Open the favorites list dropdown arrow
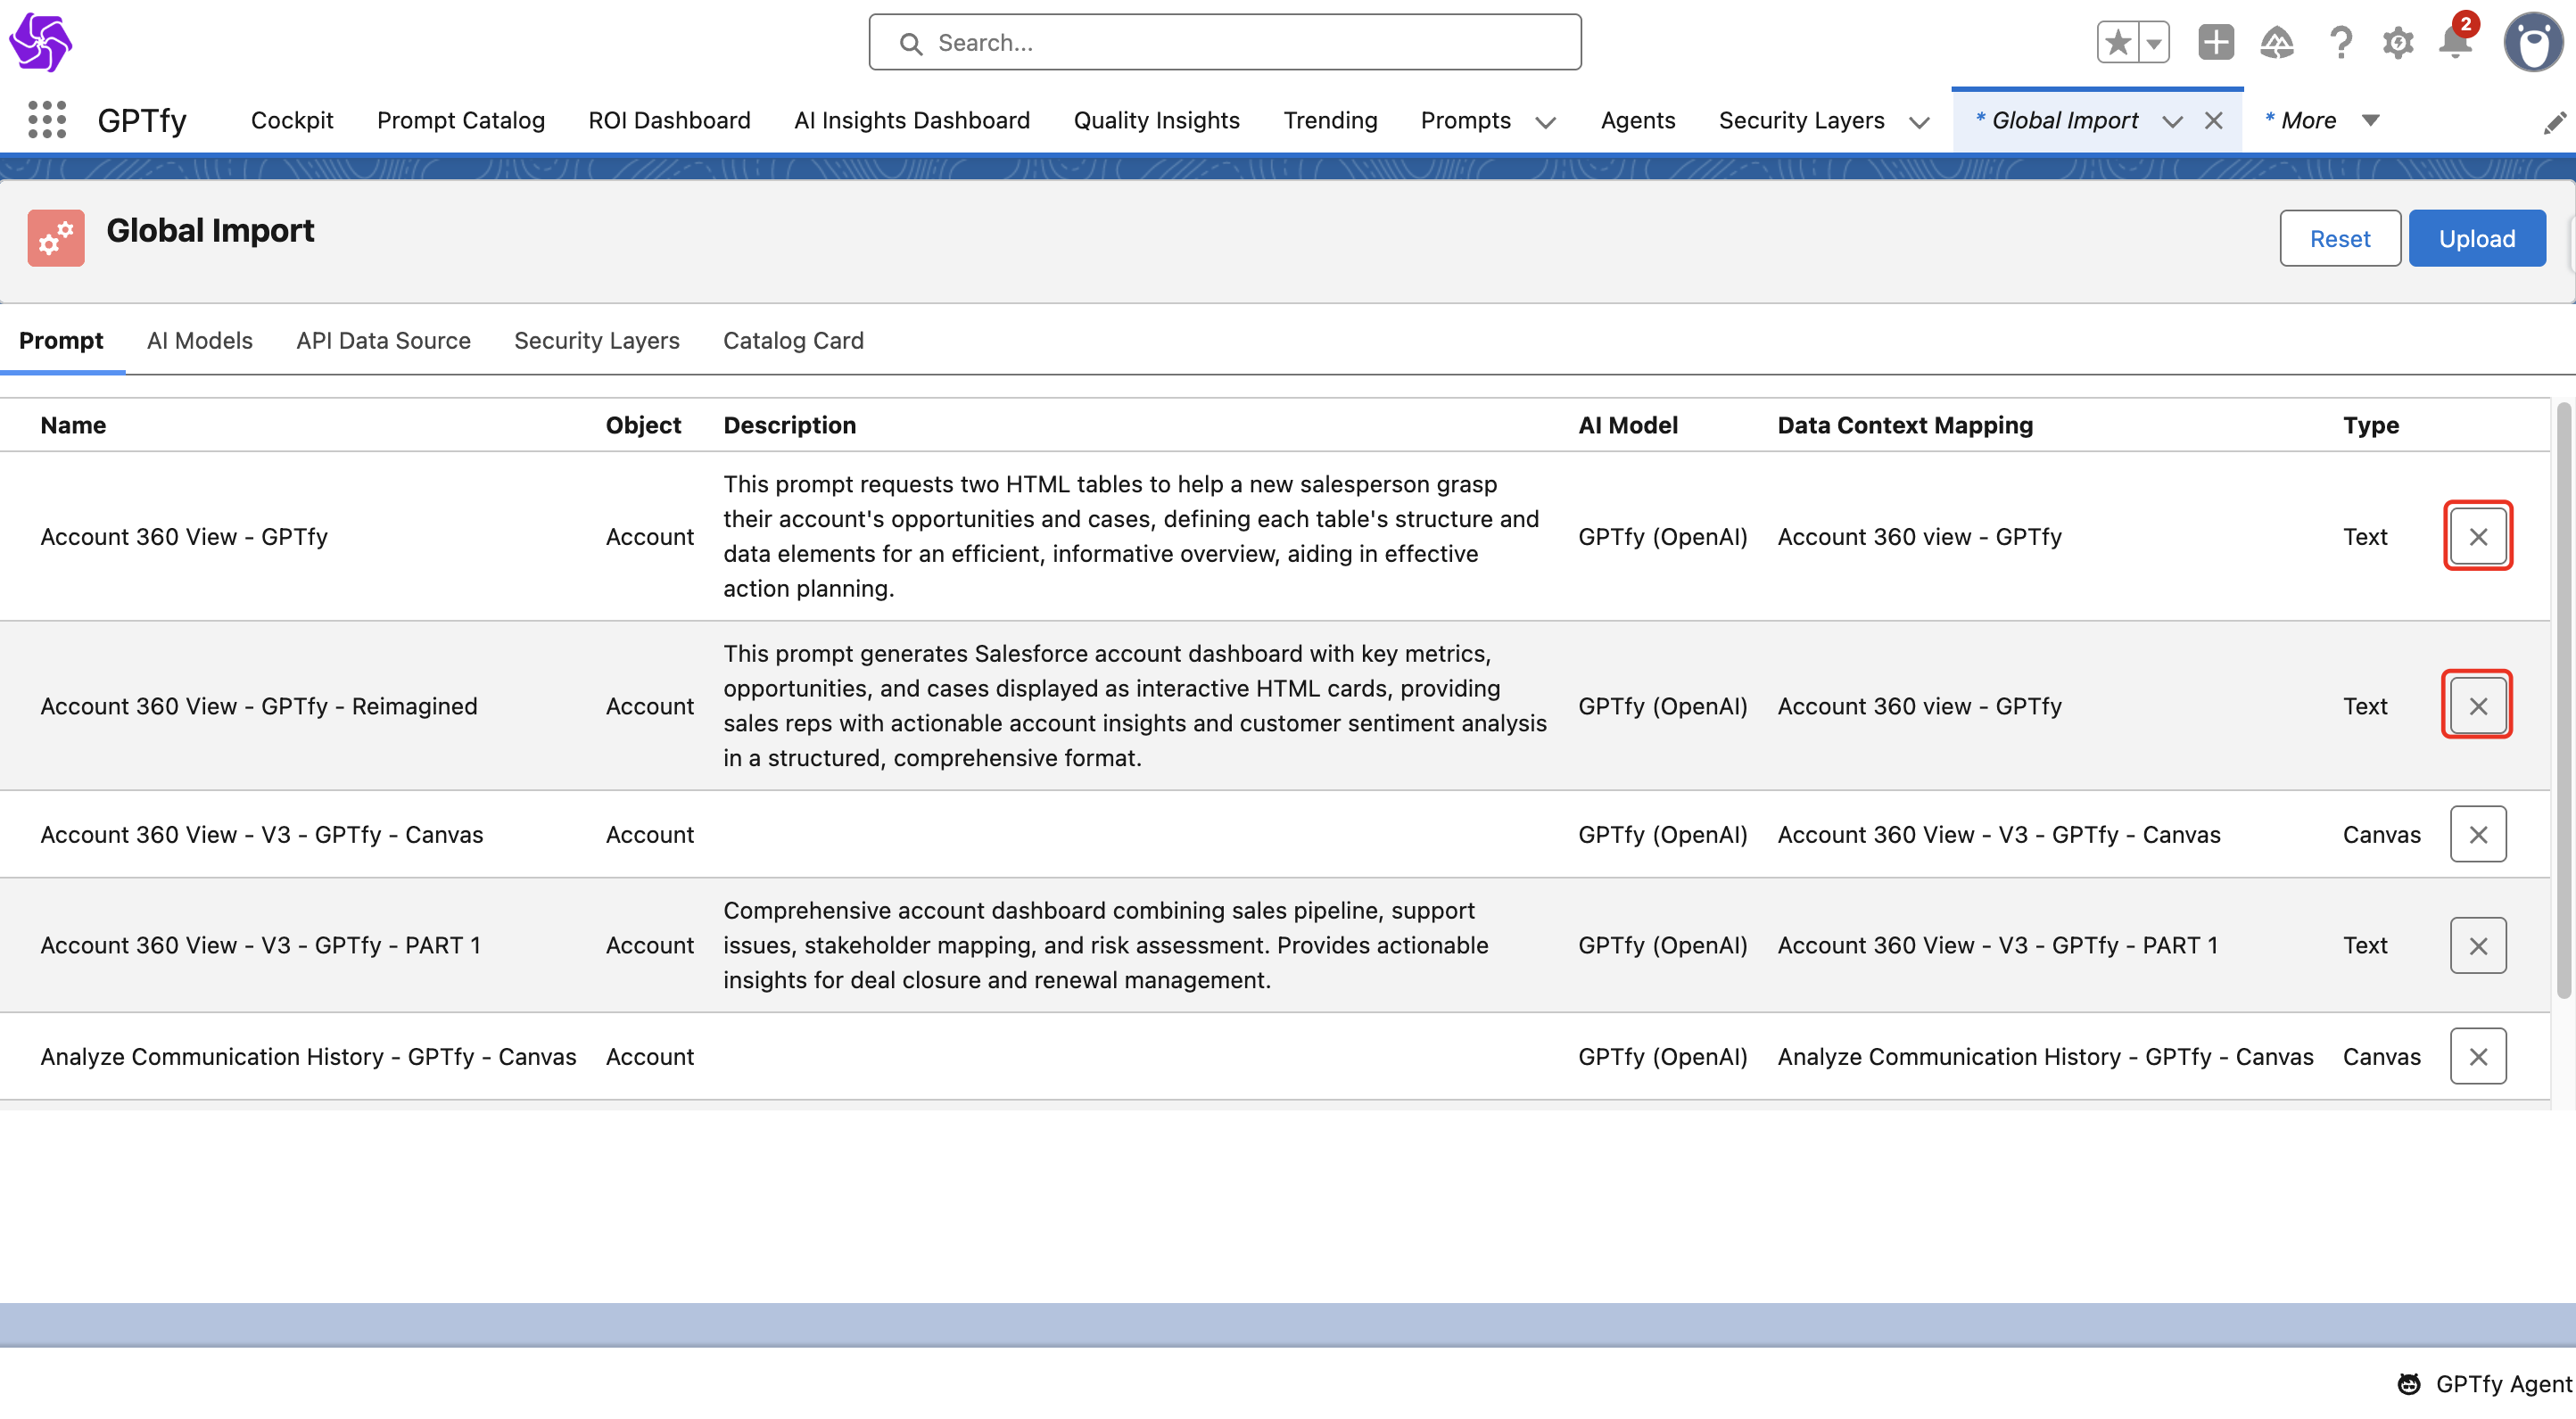2576x1419 pixels. click(x=2153, y=42)
